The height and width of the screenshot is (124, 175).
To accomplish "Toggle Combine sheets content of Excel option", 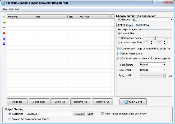I will click(x=119, y=59).
